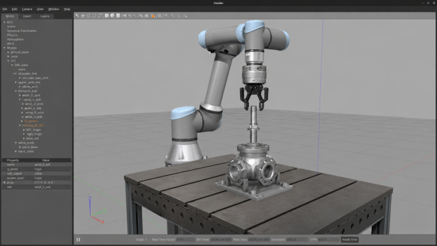Select the wrist_1_link tree item
Screen dimensions: 437x246
pos(32,99)
